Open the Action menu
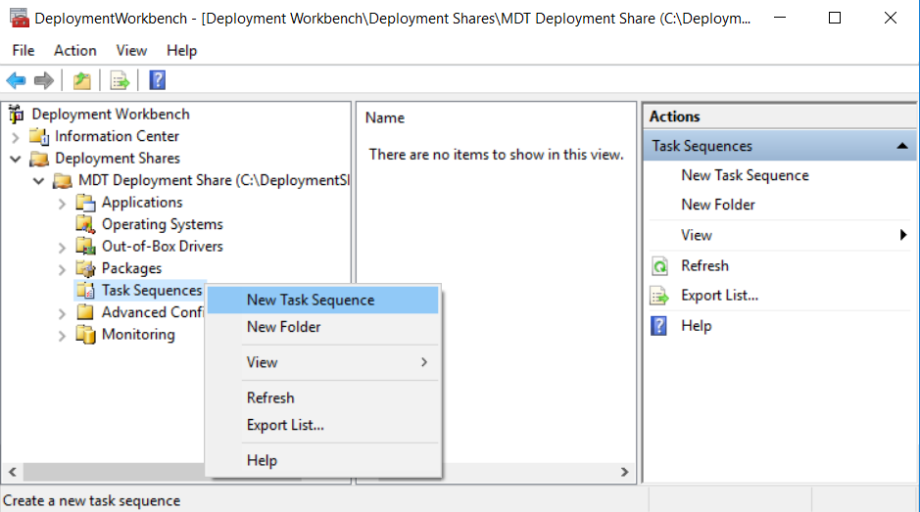920x512 pixels. point(75,51)
